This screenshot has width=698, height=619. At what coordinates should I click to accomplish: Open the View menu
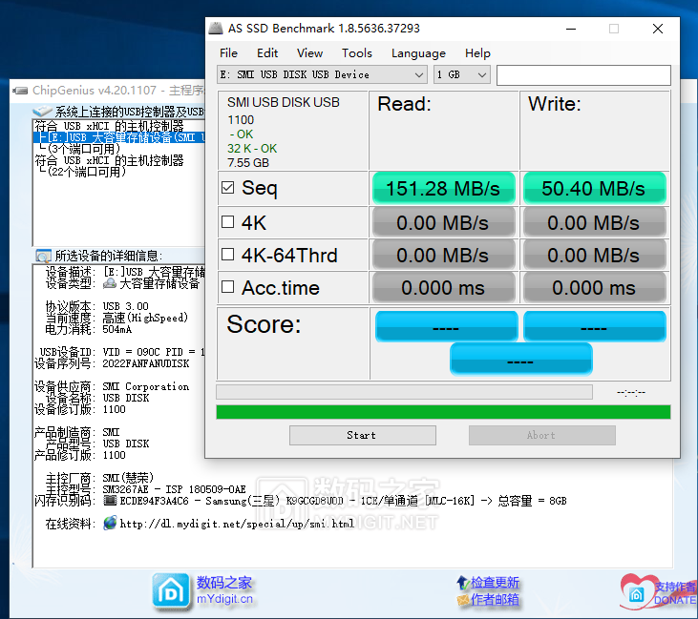309,53
